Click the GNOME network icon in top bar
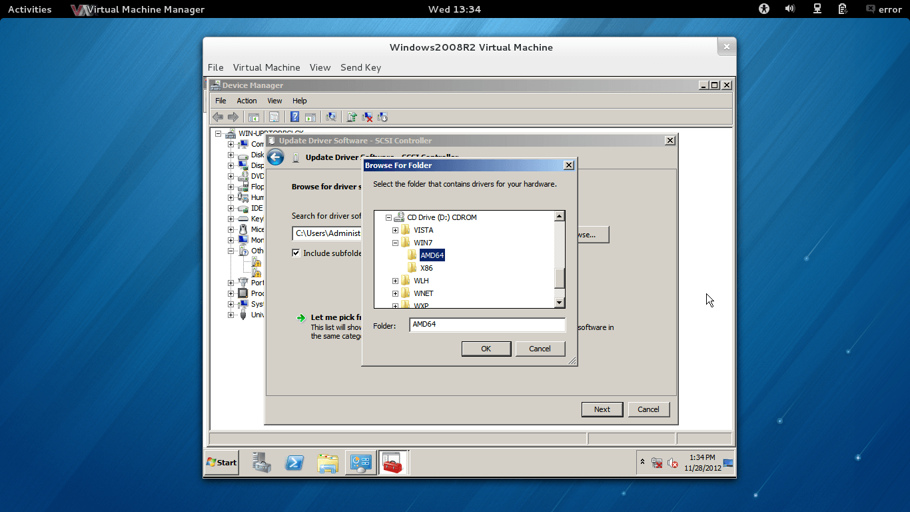 click(817, 9)
